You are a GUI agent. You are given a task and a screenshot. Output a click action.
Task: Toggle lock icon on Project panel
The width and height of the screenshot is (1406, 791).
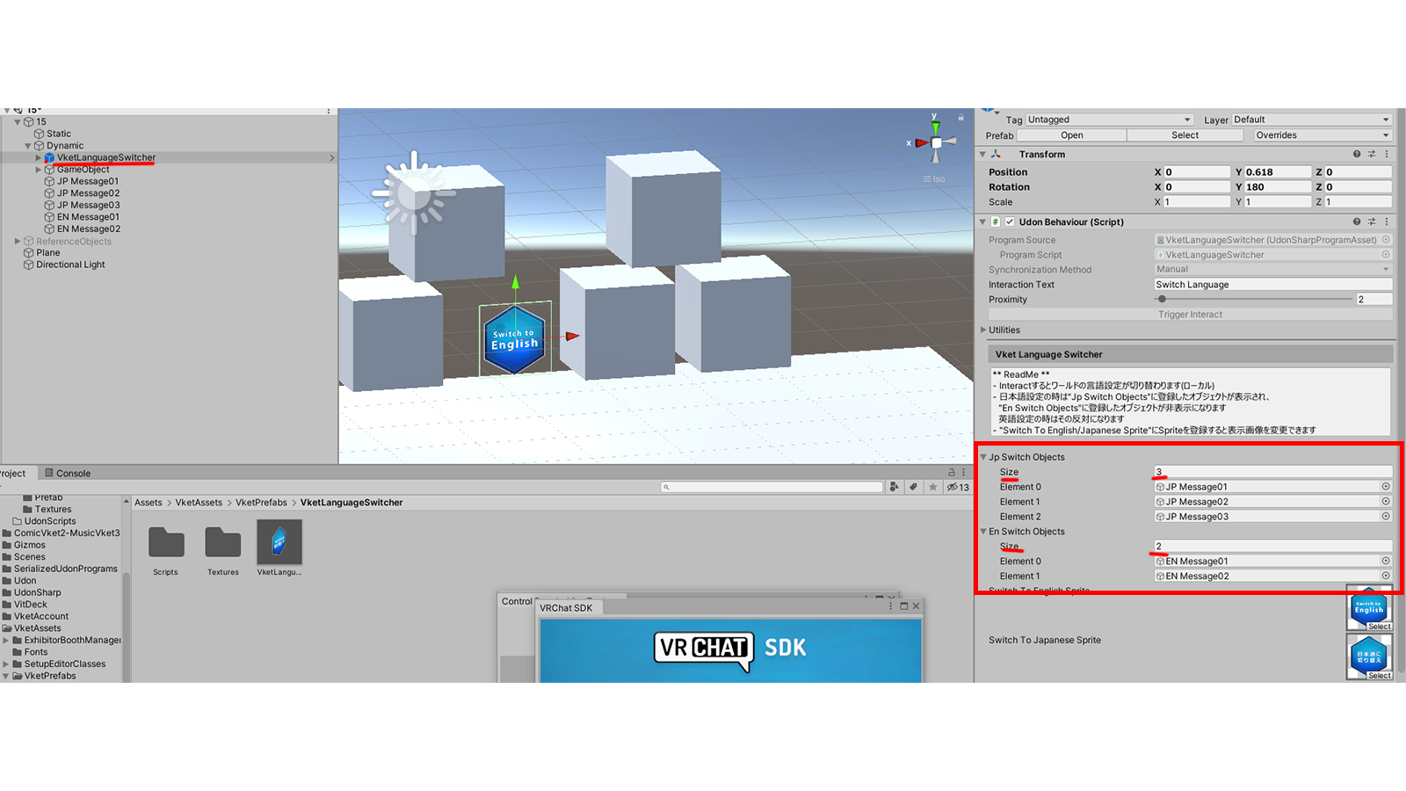click(x=951, y=472)
